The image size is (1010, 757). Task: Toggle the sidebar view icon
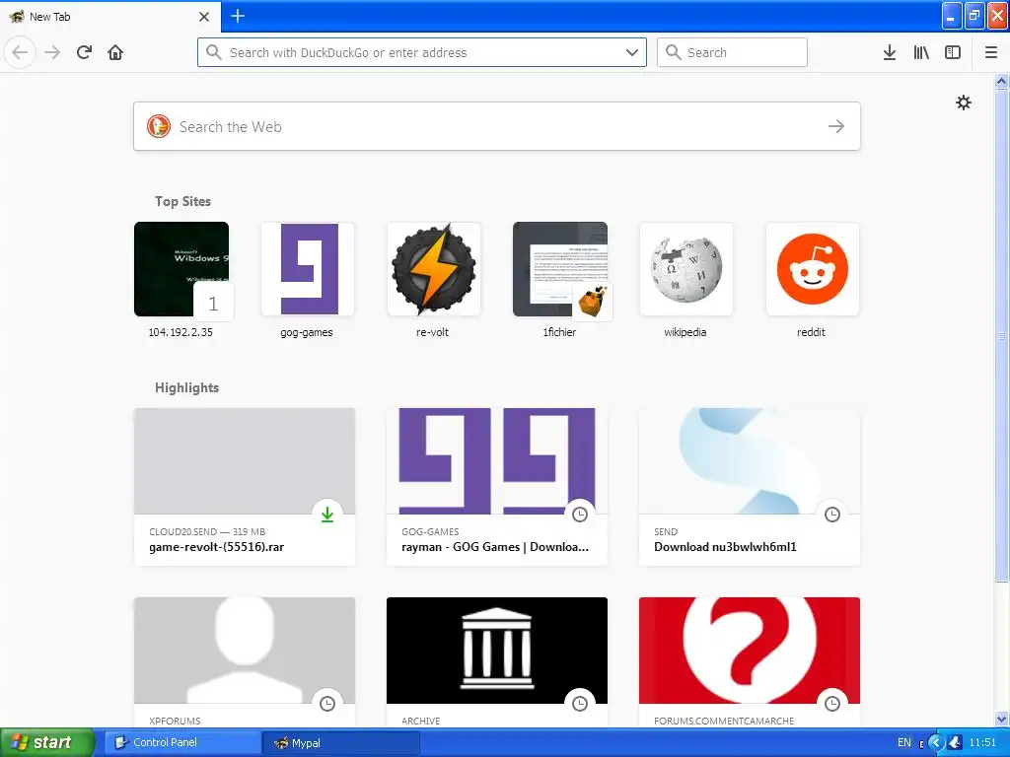[x=953, y=52]
